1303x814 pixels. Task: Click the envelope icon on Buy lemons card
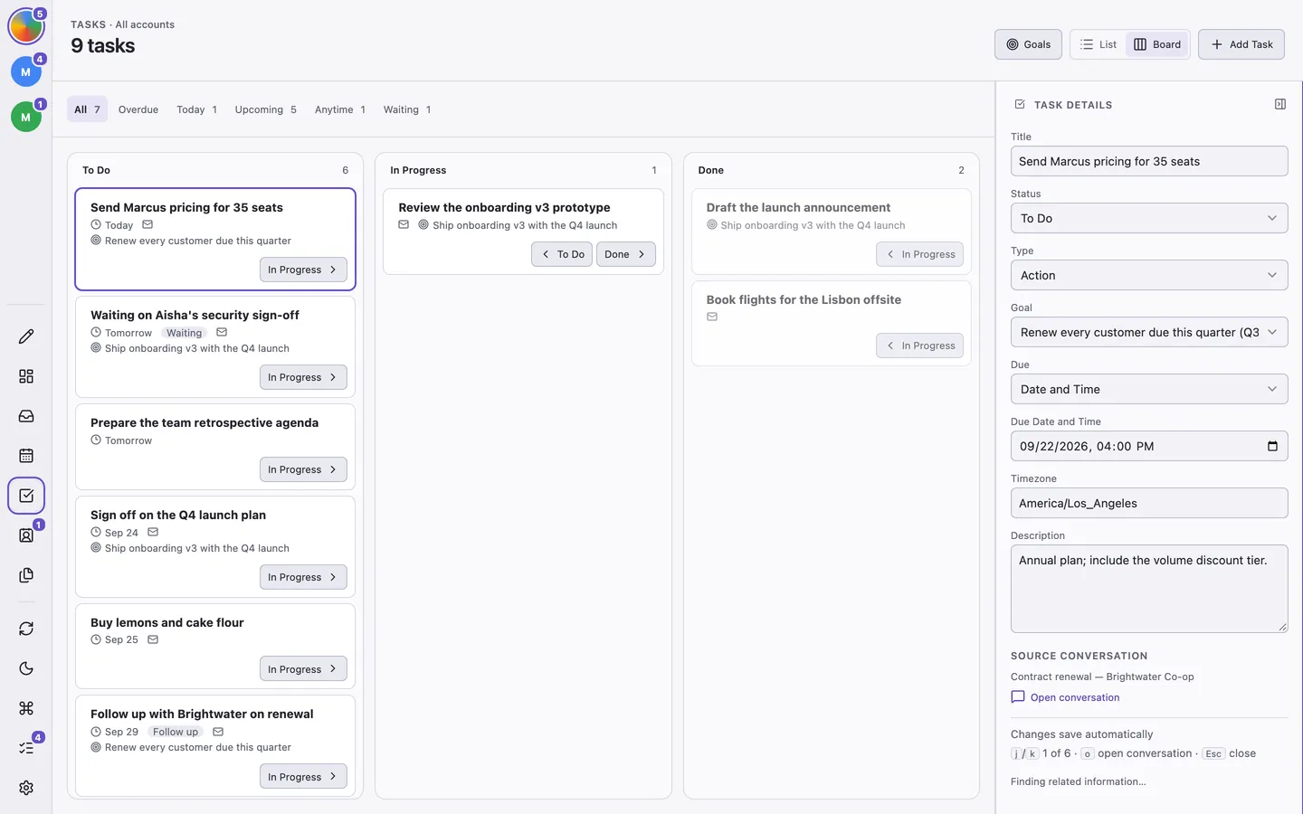tap(153, 639)
